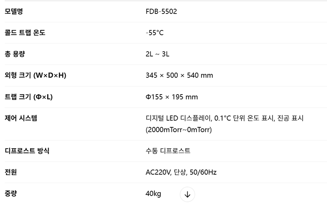Image resolution: width=327 pixels, height=203 pixels.
Task: Select the 345 × 500 × 540 mm value
Action: click(179, 75)
